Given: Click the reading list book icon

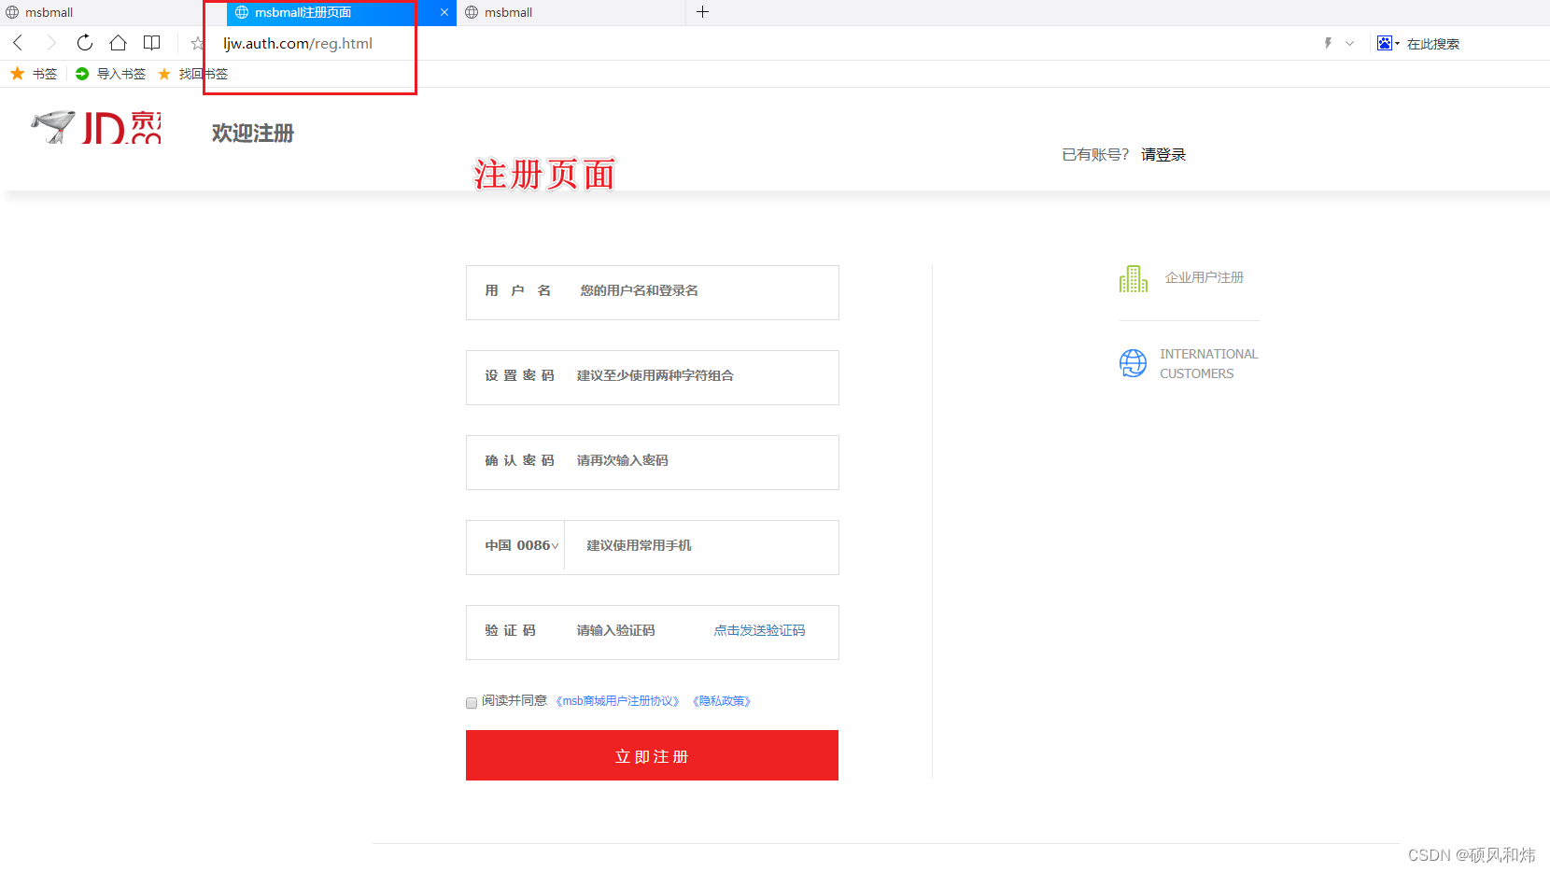Looking at the screenshot, I should tap(151, 43).
